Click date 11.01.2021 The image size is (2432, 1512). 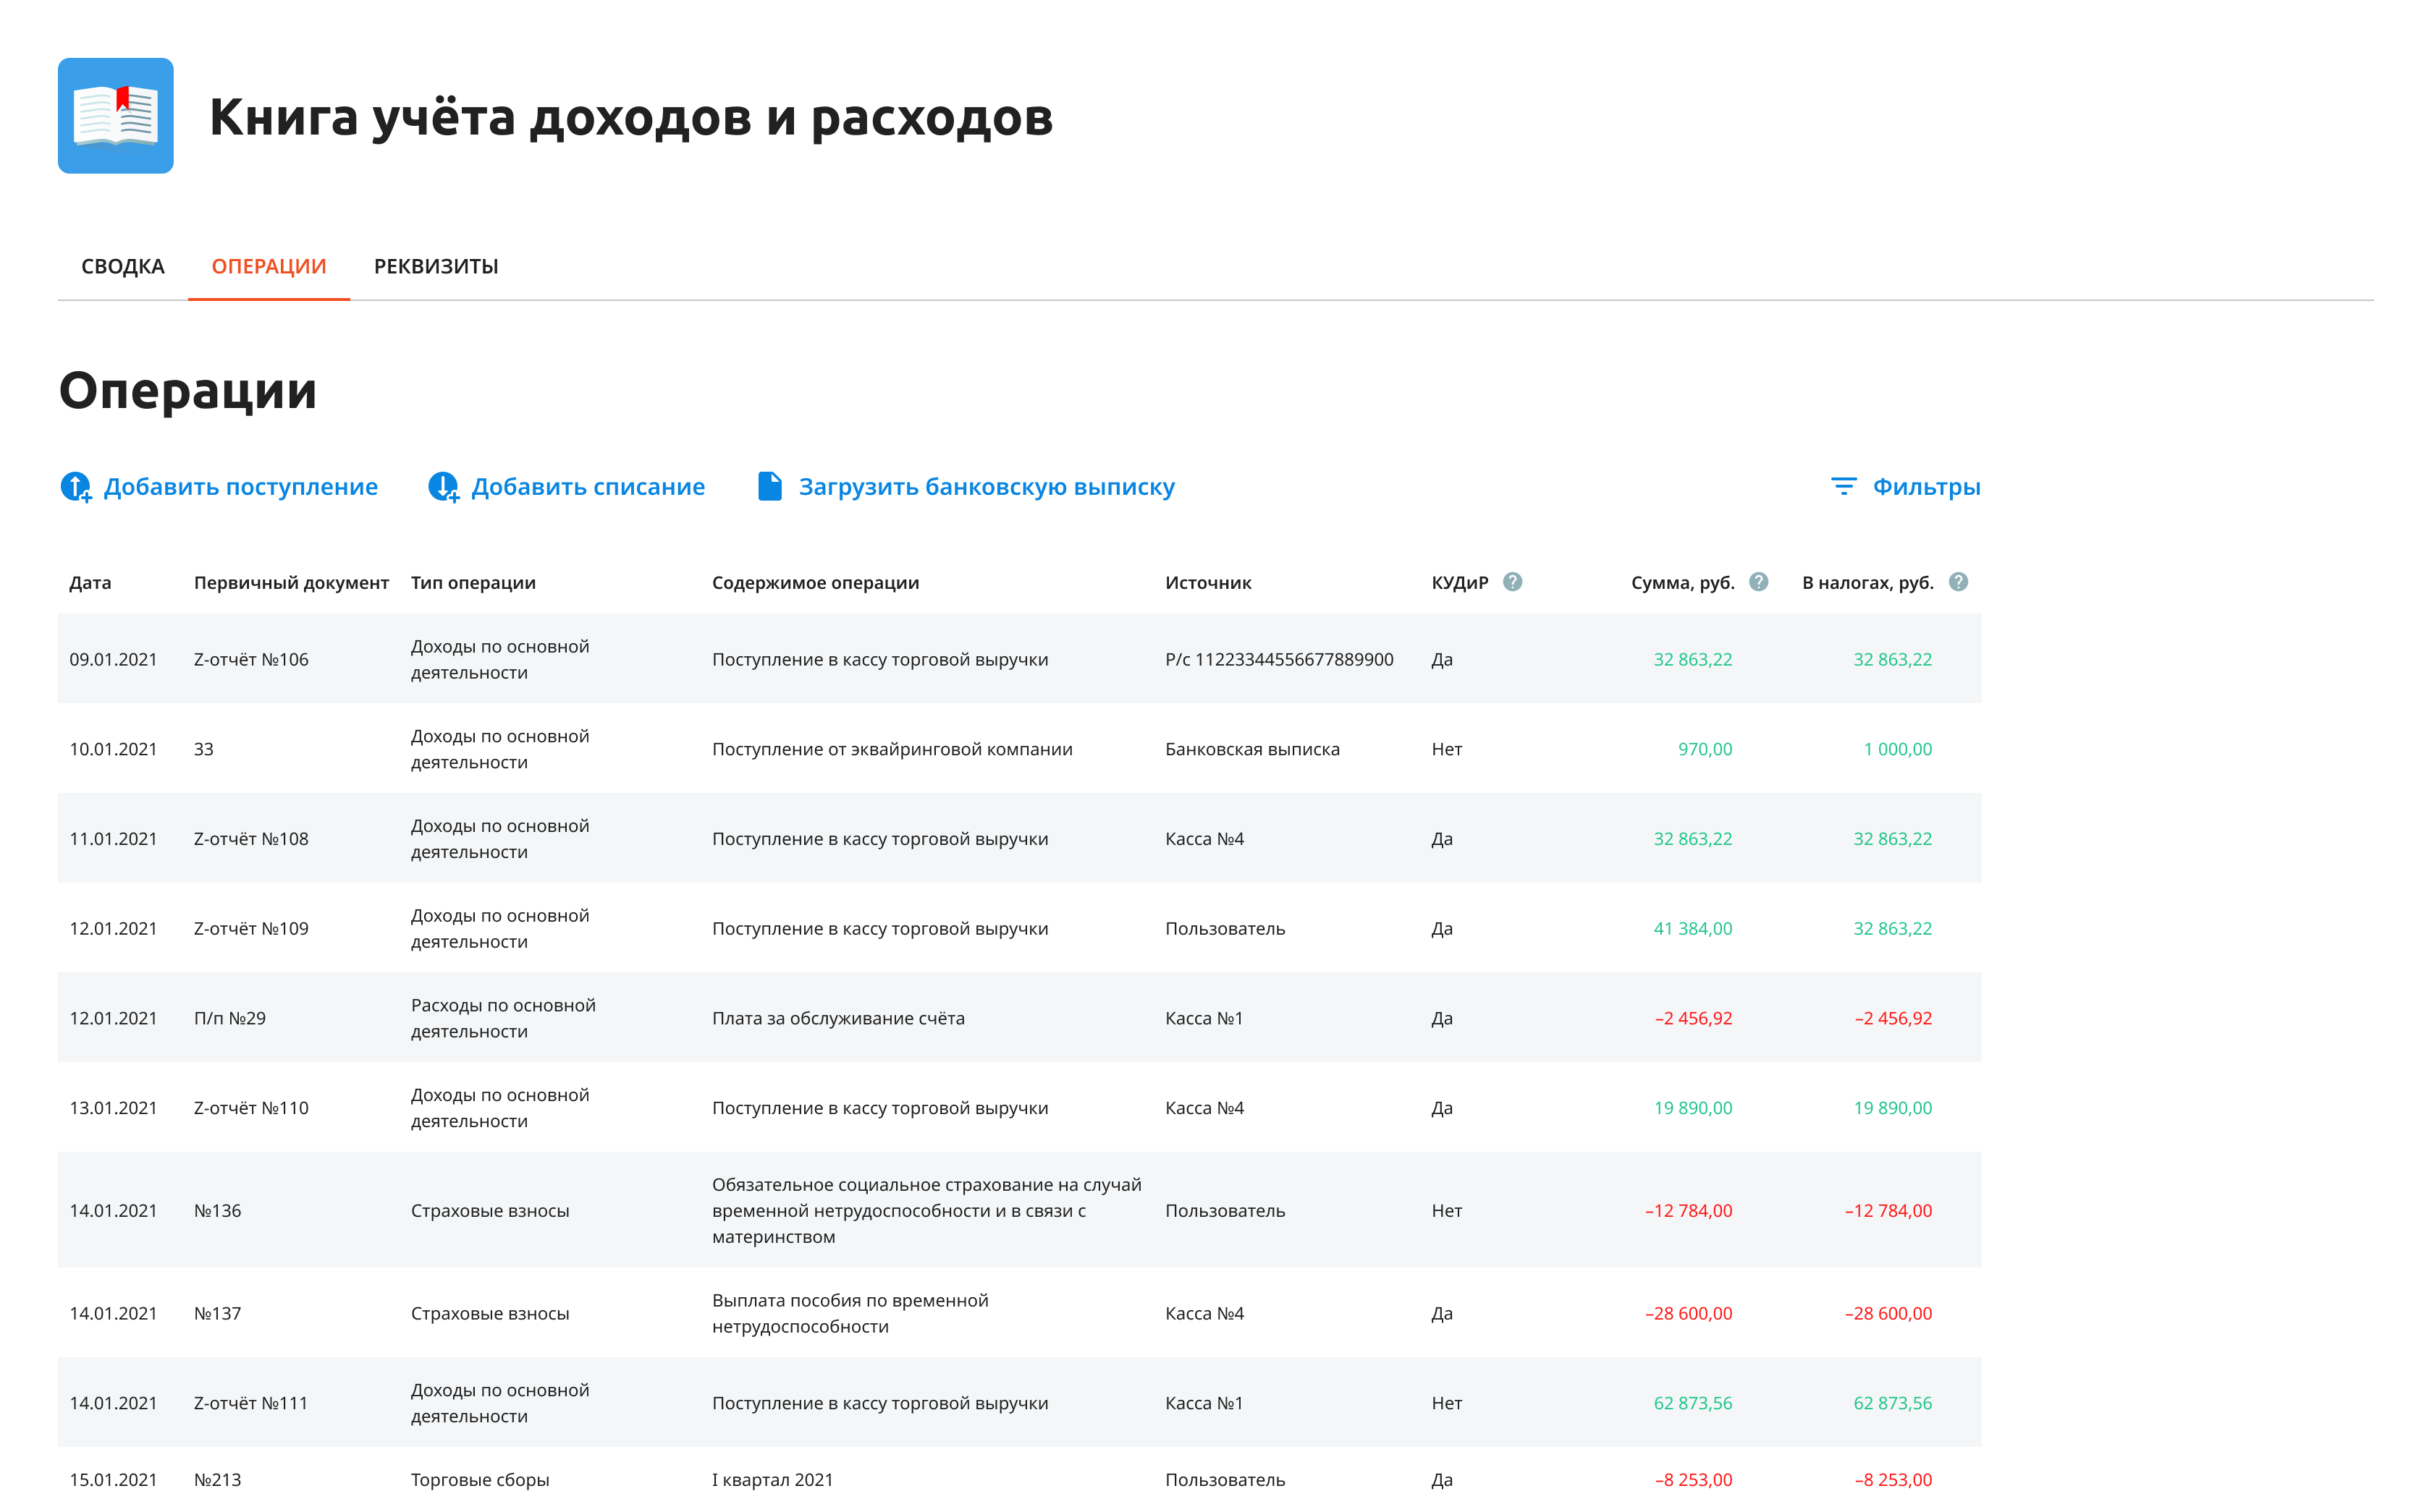113,839
